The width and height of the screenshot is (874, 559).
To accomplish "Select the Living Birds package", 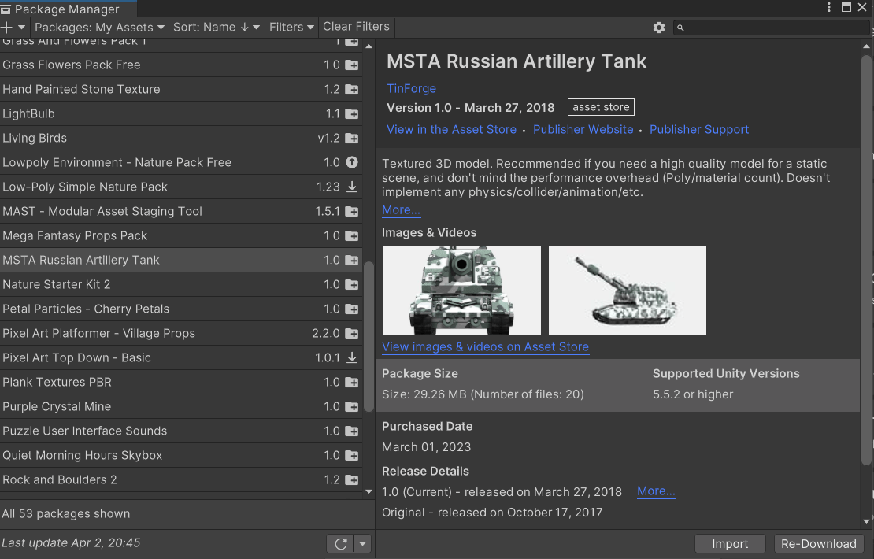I will pyautogui.click(x=180, y=139).
